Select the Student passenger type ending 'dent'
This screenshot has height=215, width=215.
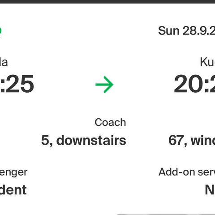13,190
